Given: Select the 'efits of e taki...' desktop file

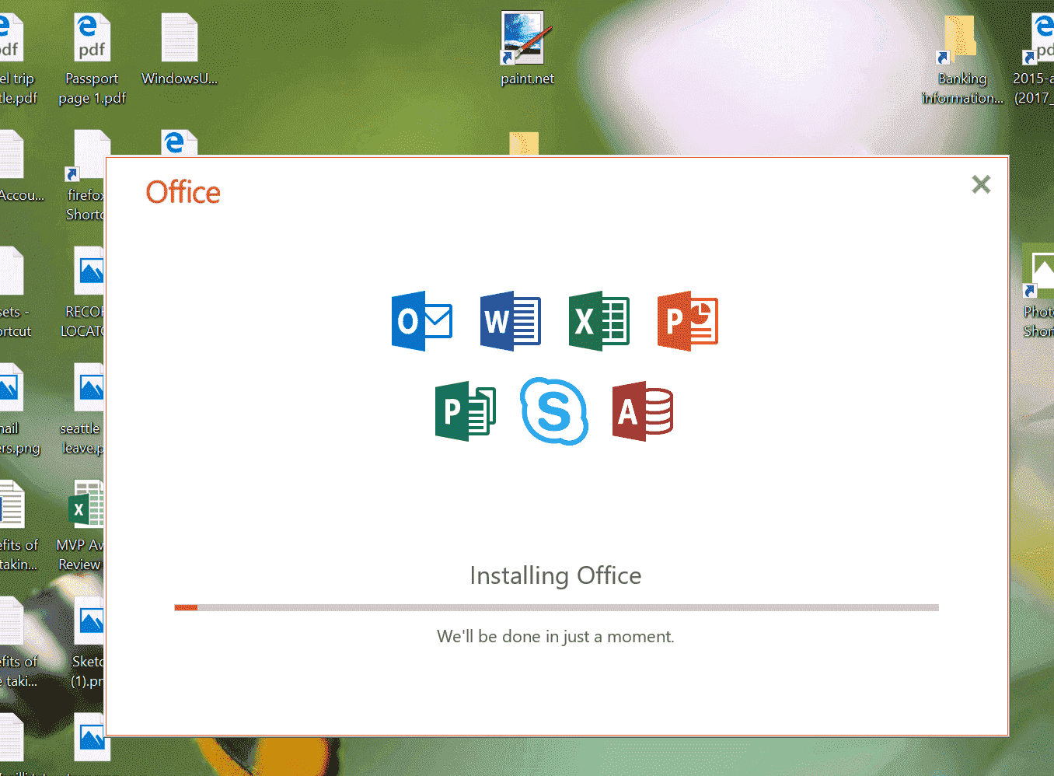Looking at the screenshot, I should (19, 642).
